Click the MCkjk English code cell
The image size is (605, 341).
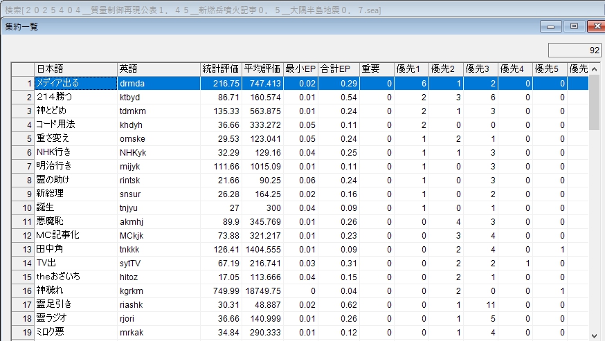click(x=159, y=236)
